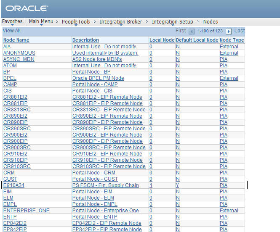Click 'Used internally by IB system.' description
The image size is (280, 232).
pyautogui.click(x=105, y=53)
